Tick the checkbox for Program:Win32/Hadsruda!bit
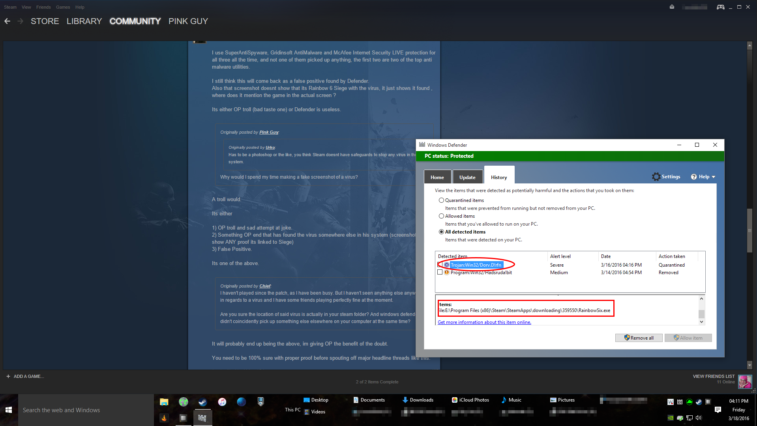The image size is (757, 426). coord(440,273)
